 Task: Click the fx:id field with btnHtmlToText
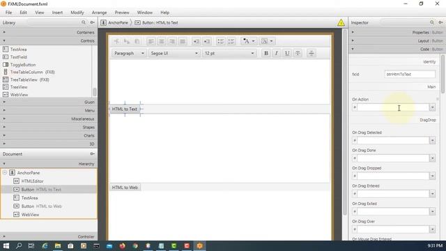click(410, 74)
